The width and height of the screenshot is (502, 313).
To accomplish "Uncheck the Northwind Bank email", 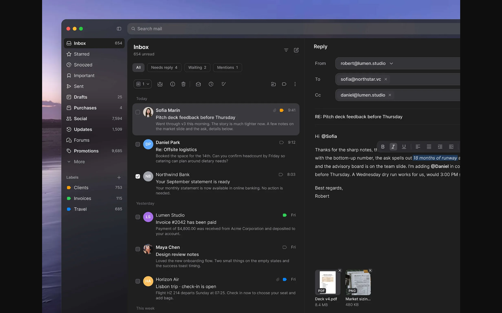I will coord(138,176).
